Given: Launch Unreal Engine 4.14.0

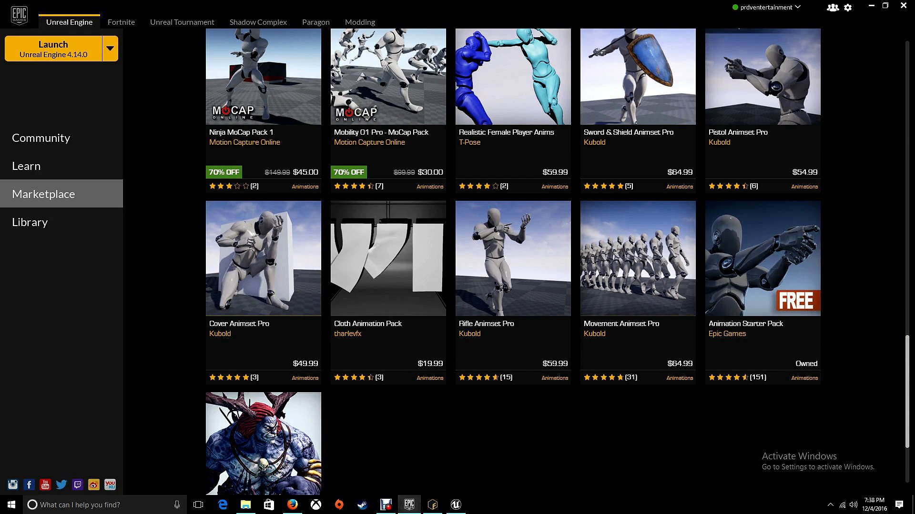Looking at the screenshot, I should pos(53,49).
